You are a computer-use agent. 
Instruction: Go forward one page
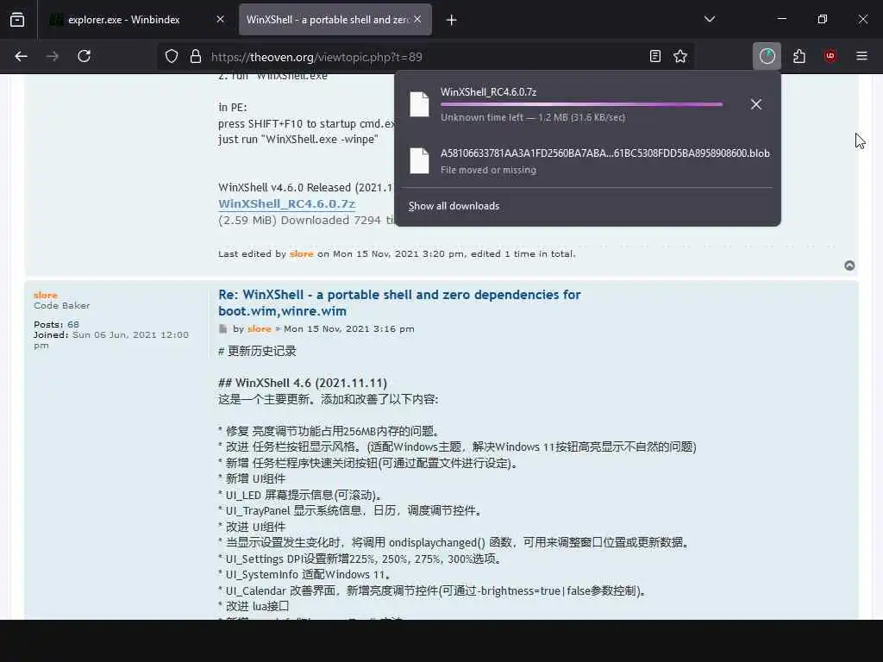coord(53,56)
